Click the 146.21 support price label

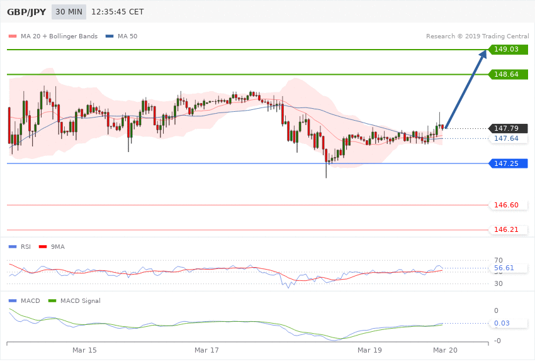click(x=508, y=229)
